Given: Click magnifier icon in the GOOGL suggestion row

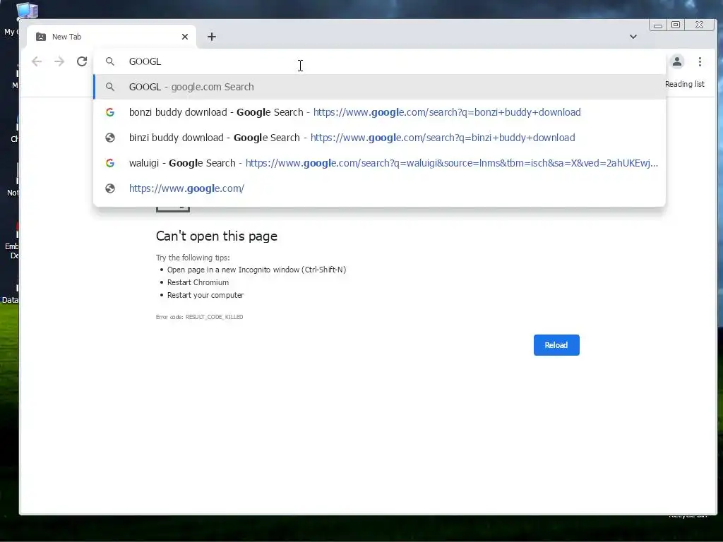Looking at the screenshot, I should pyautogui.click(x=109, y=87).
